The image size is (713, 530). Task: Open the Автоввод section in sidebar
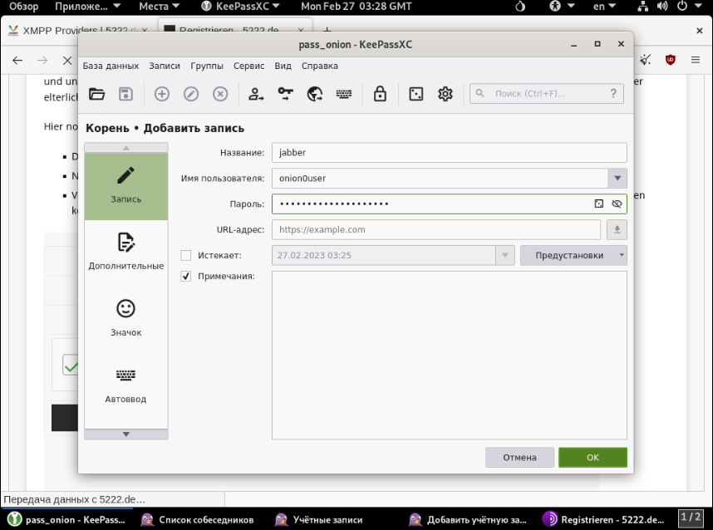pos(126,385)
